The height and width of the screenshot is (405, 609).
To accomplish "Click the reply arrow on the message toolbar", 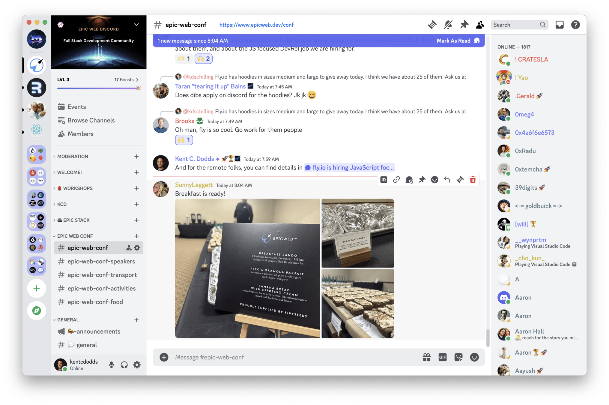I will [x=447, y=180].
